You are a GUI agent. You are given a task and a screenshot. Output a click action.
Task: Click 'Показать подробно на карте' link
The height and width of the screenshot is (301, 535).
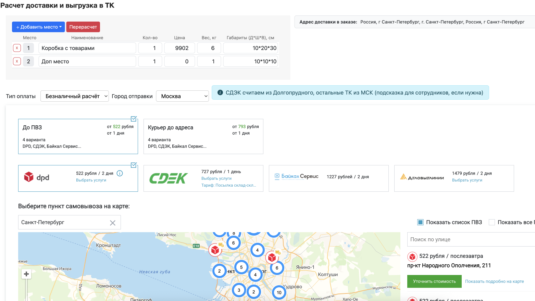[x=495, y=281]
